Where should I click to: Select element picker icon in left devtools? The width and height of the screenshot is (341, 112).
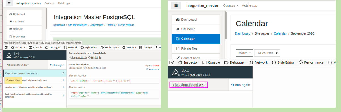[x=6, y=48]
